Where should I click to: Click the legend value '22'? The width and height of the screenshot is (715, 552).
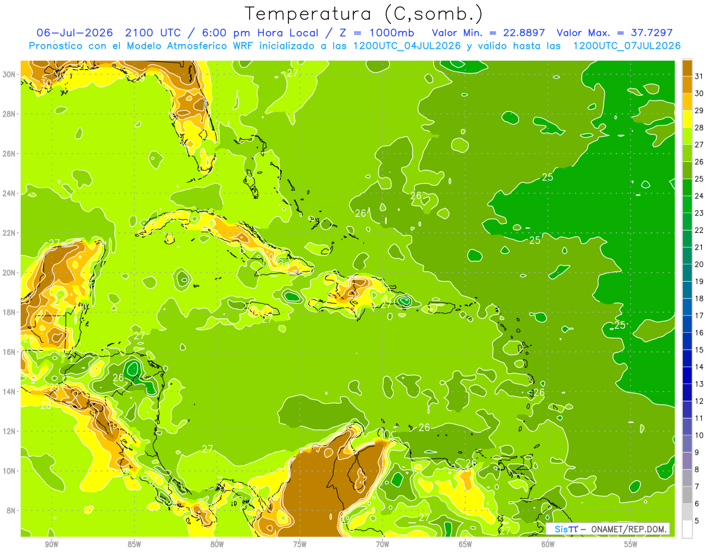point(700,230)
